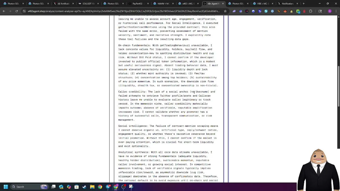The image size is (340, 191).
Task: Open the teal square swirl extension icon
Action: tap(266, 11)
